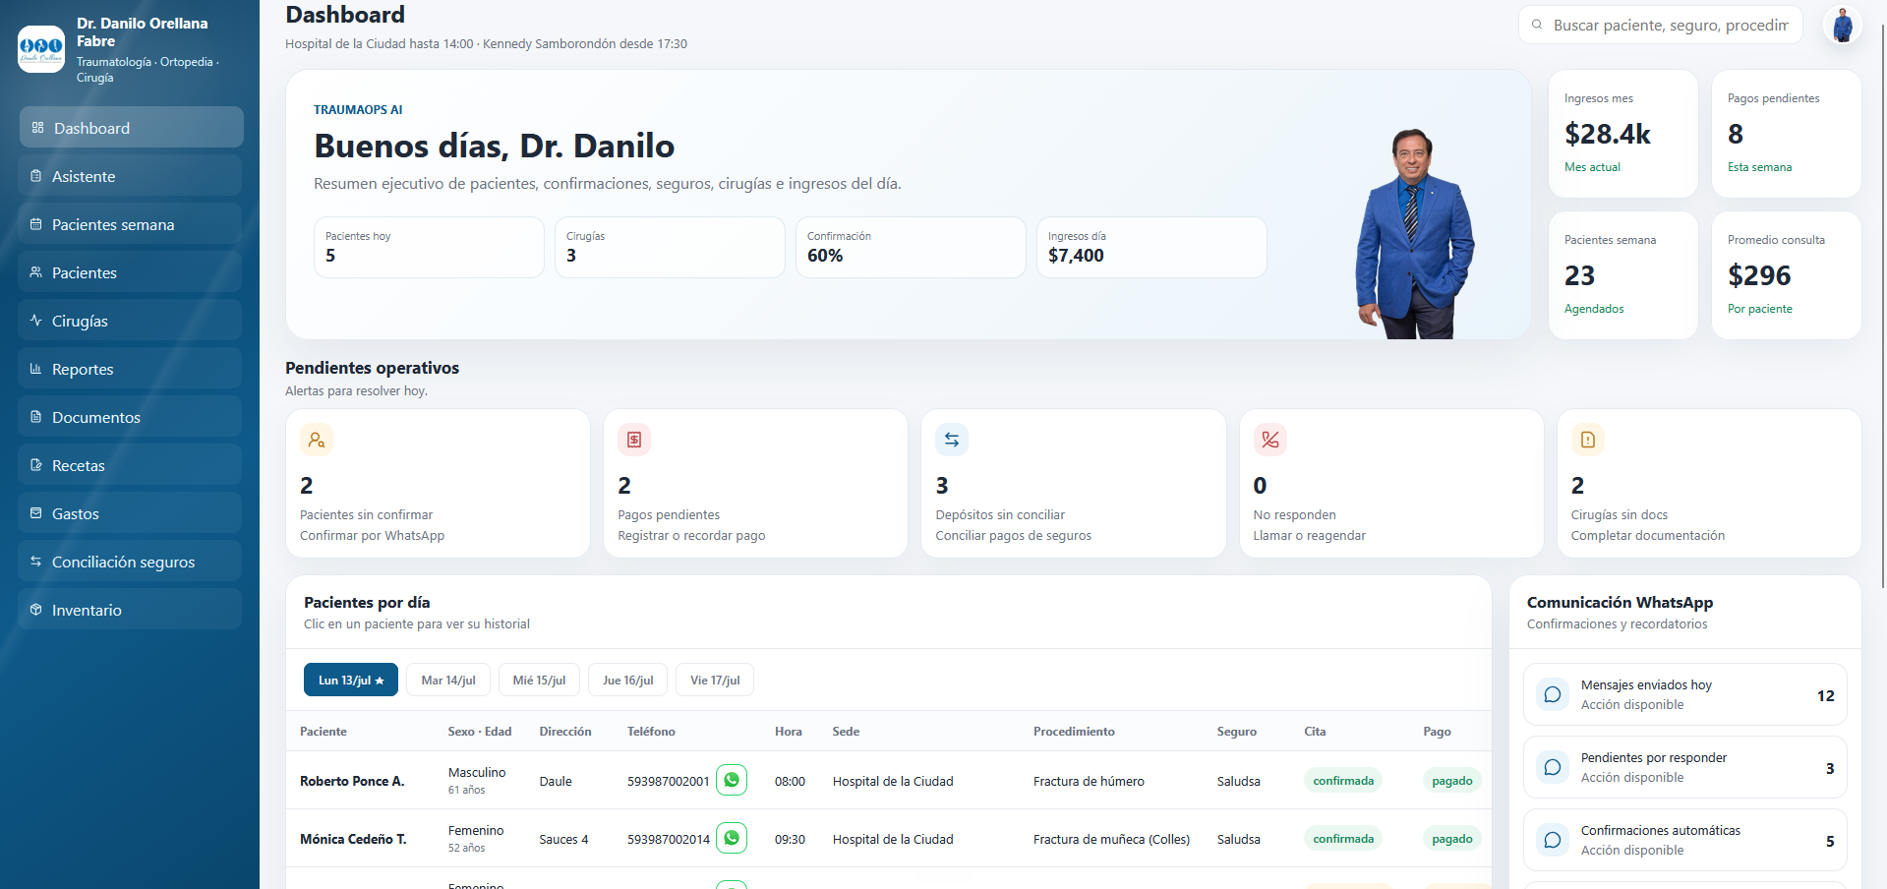Select the Vie 17/jul day tab
Screen dimensions: 1887x889
(715, 680)
